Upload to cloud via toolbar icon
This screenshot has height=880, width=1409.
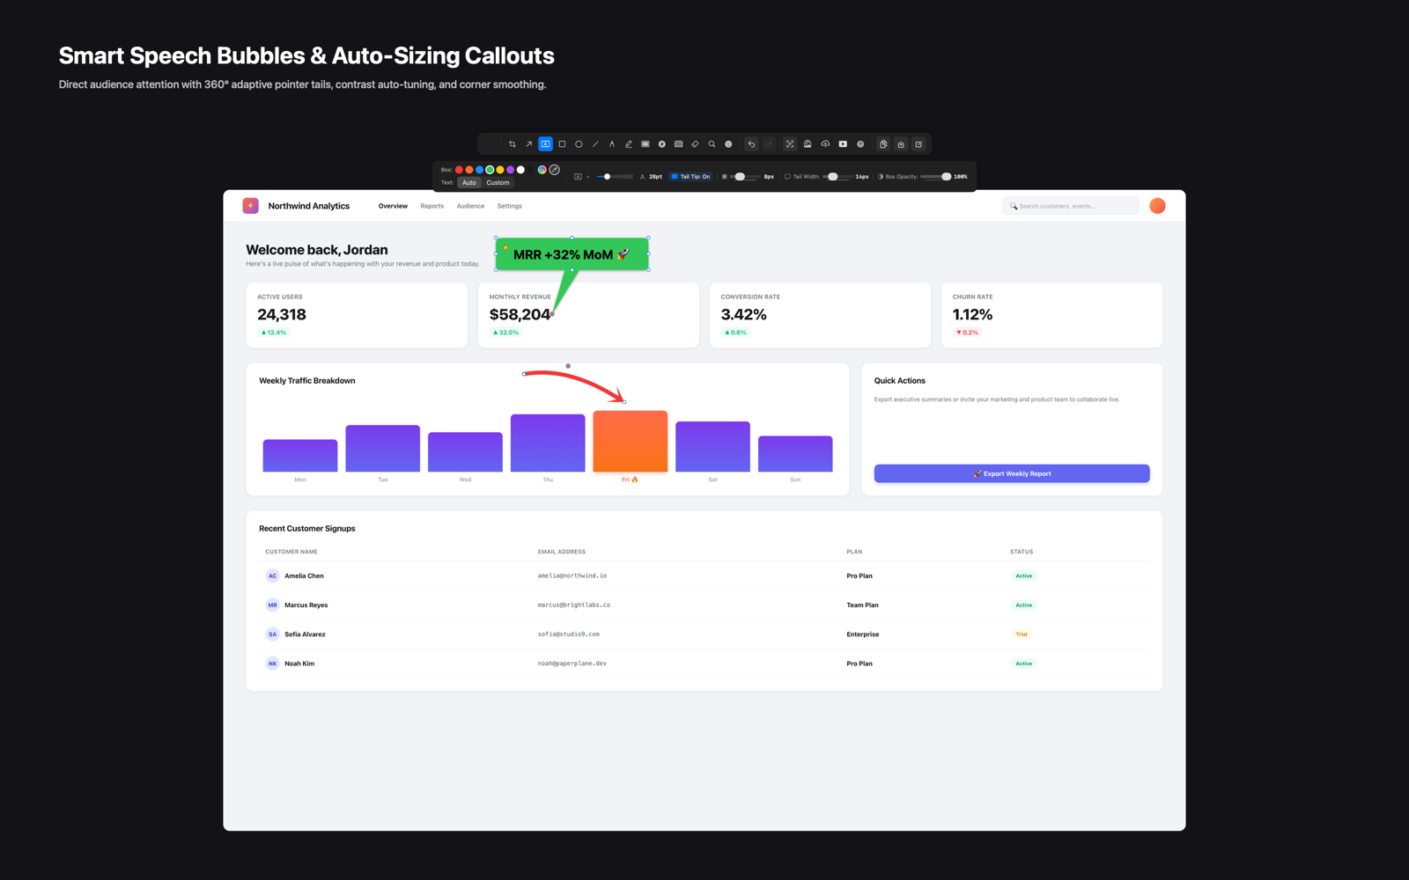pyautogui.click(x=825, y=144)
